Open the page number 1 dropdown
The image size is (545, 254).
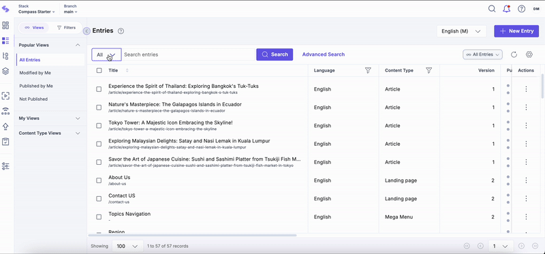pyautogui.click(x=501, y=246)
